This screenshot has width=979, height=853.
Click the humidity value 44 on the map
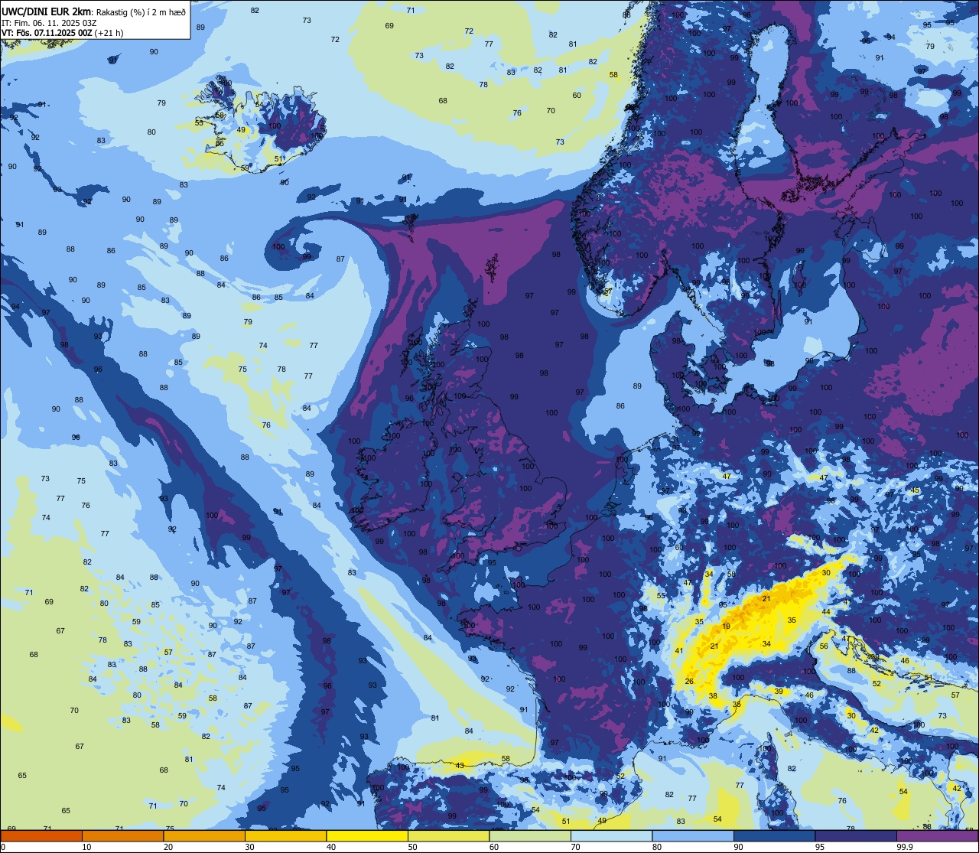click(826, 612)
